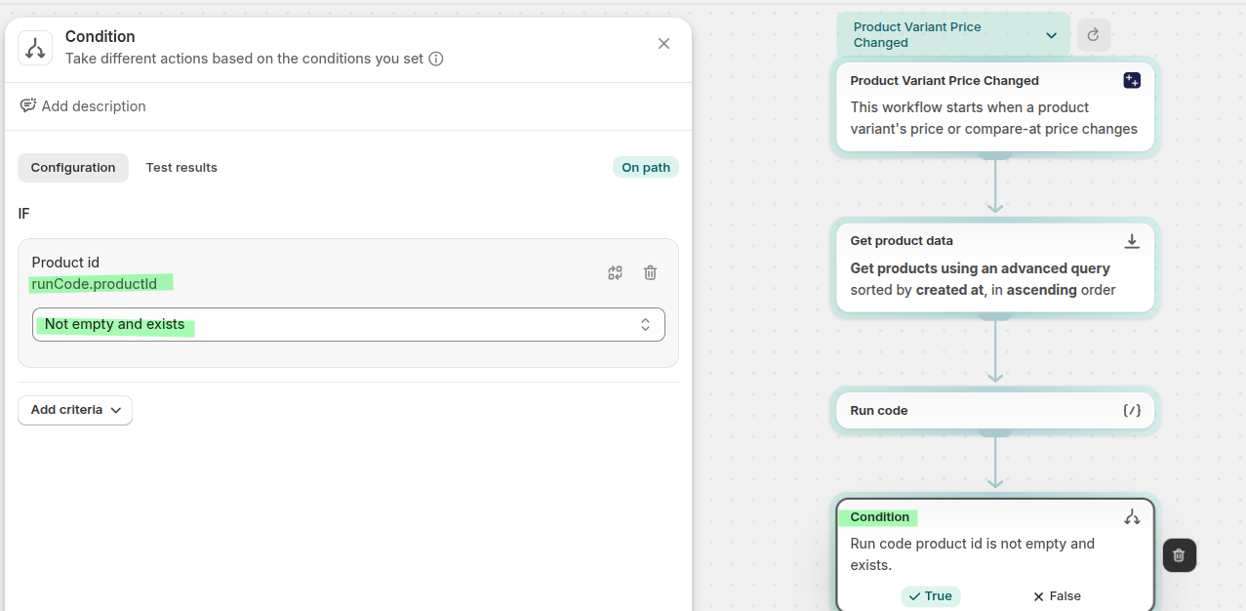The image size is (1246, 611).
Task: Click the info icon beside condition description
Action: click(436, 59)
